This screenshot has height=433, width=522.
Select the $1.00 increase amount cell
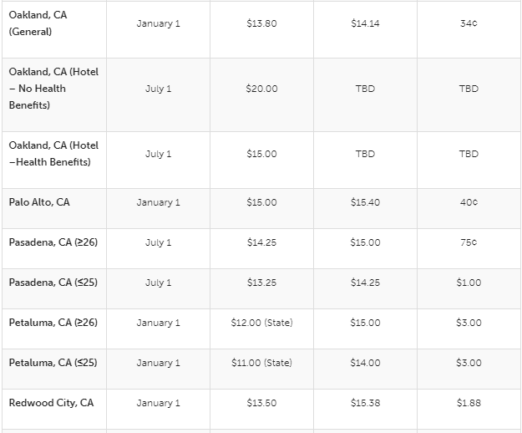(x=469, y=283)
